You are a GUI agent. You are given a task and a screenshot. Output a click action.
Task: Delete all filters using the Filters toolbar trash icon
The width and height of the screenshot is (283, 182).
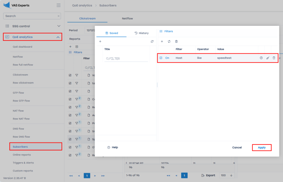pos(176,41)
